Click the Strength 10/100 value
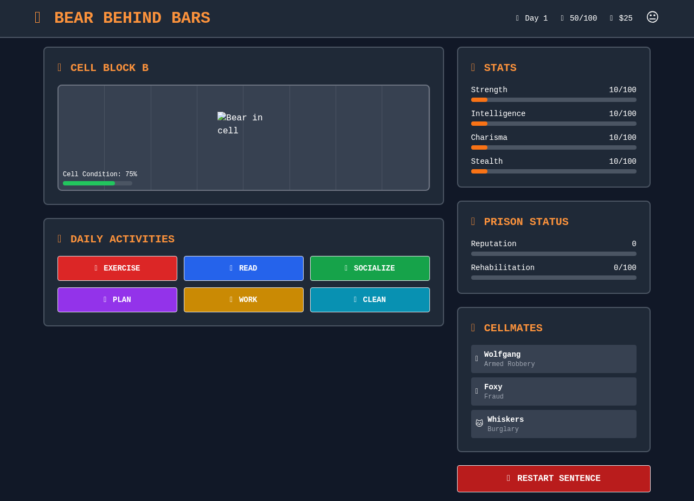This screenshot has width=694, height=501. 622,90
